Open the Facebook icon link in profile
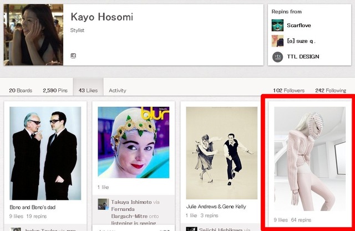Viewport: 355px width, 231px height. [73, 56]
